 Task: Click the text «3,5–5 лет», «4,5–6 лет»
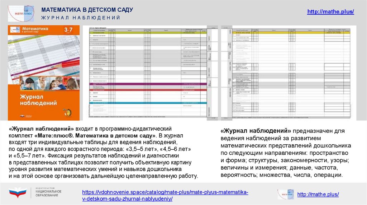tap(158, 149)
